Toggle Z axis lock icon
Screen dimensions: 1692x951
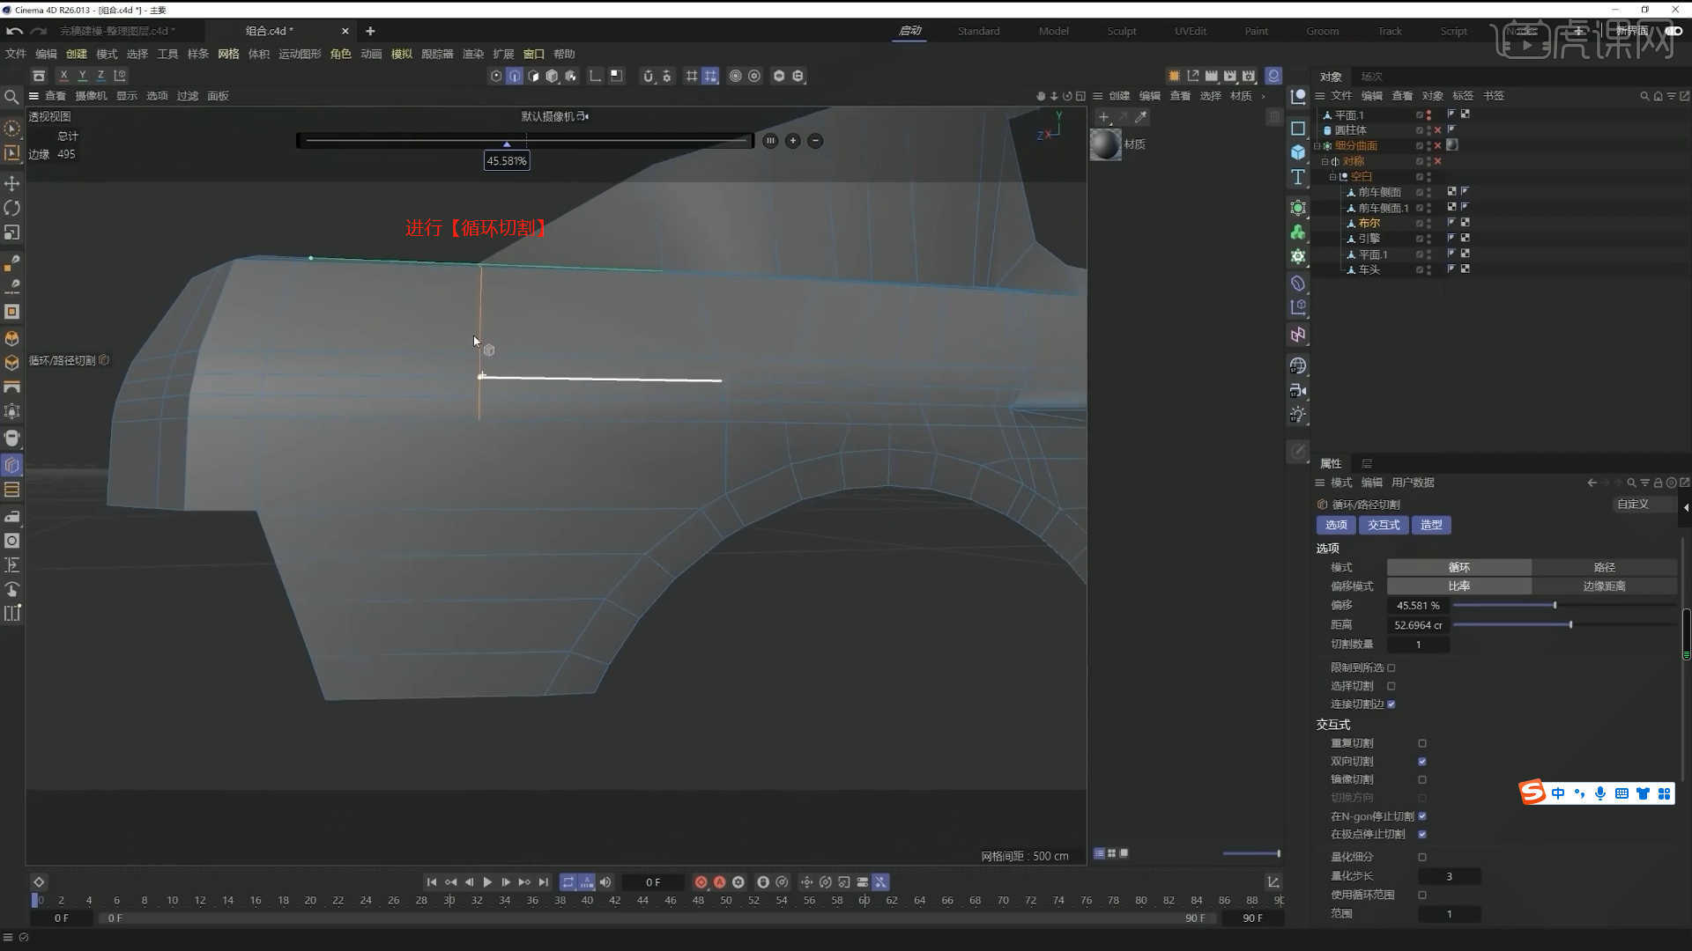click(x=100, y=76)
